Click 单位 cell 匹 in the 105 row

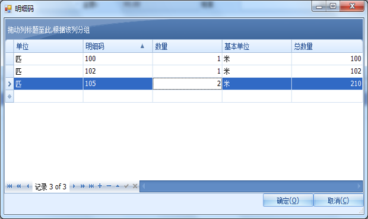(48, 84)
